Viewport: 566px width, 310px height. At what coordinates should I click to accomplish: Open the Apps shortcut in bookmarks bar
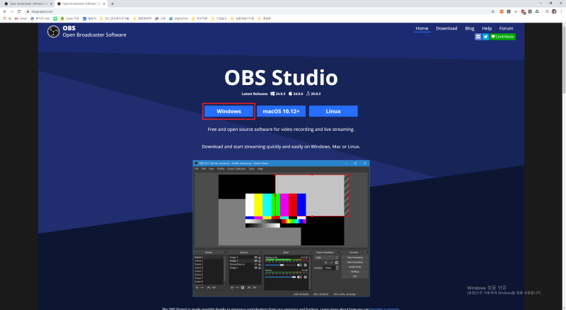point(7,18)
